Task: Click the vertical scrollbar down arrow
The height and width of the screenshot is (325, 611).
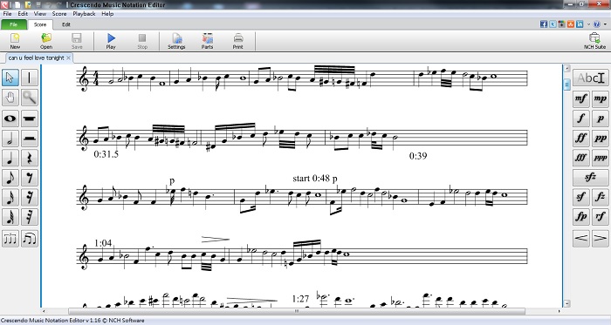Action: pyautogui.click(x=567, y=303)
